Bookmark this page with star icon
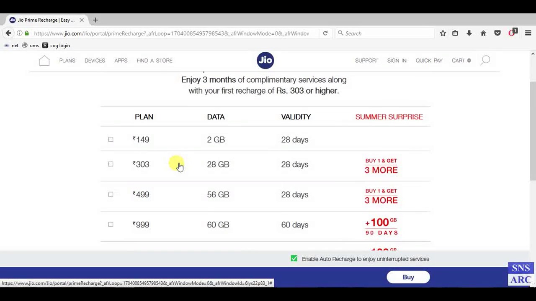The width and height of the screenshot is (536, 301). pyautogui.click(x=443, y=33)
